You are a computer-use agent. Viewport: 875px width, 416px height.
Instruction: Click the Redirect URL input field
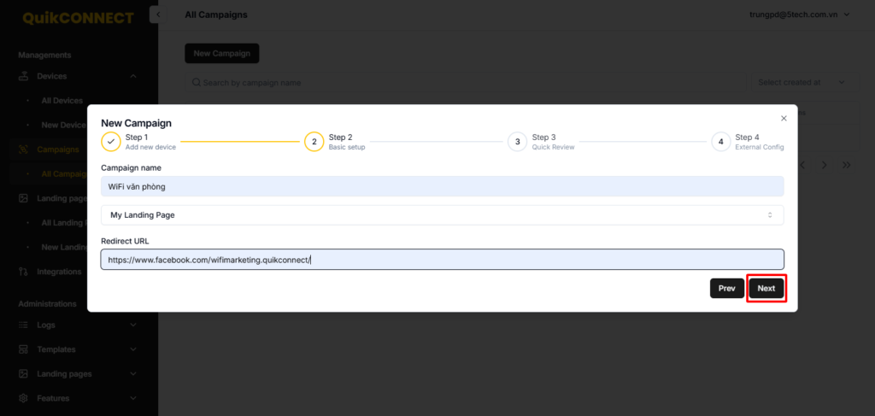pyautogui.click(x=442, y=260)
